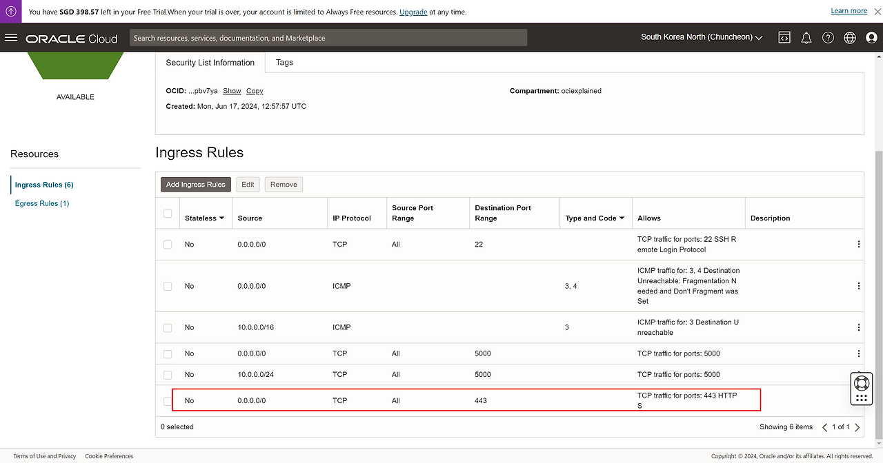This screenshot has height=463, width=883.
Task: Open Cloud Shell developer tools icon
Action: (x=784, y=38)
